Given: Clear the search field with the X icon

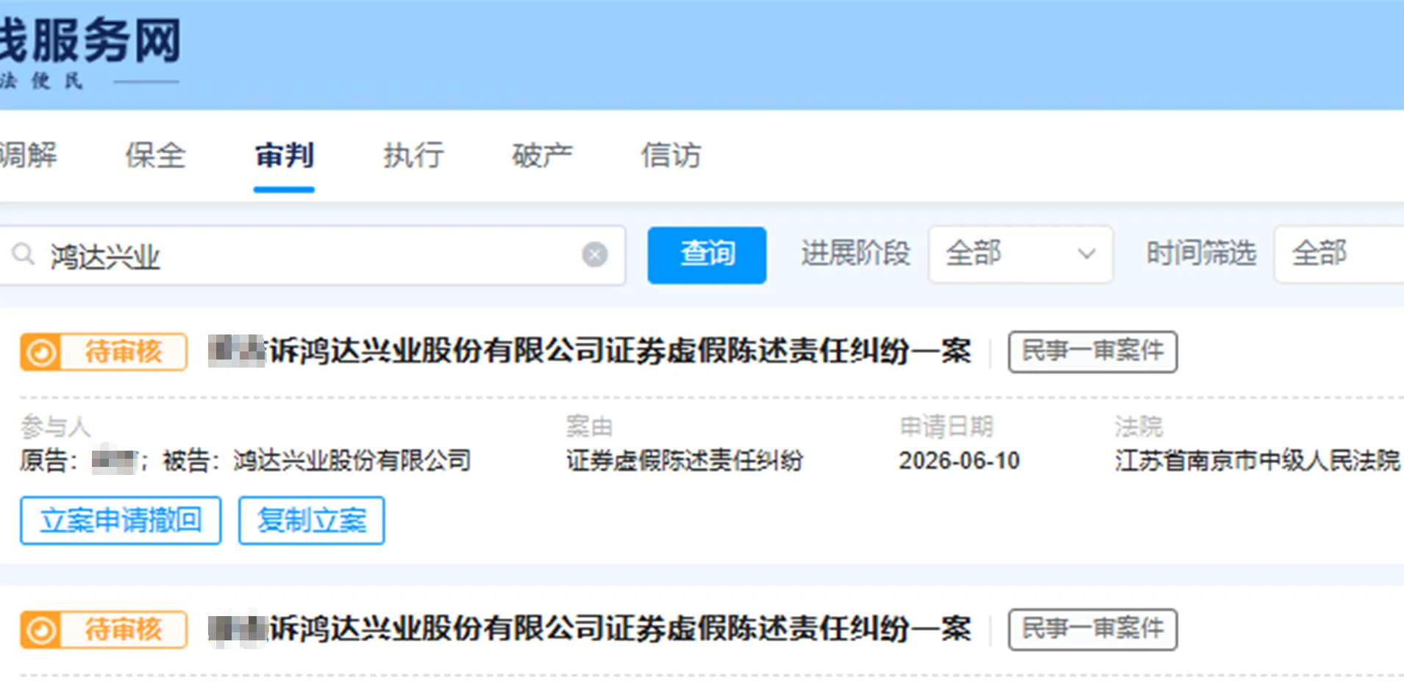Looking at the screenshot, I should tap(594, 255).
